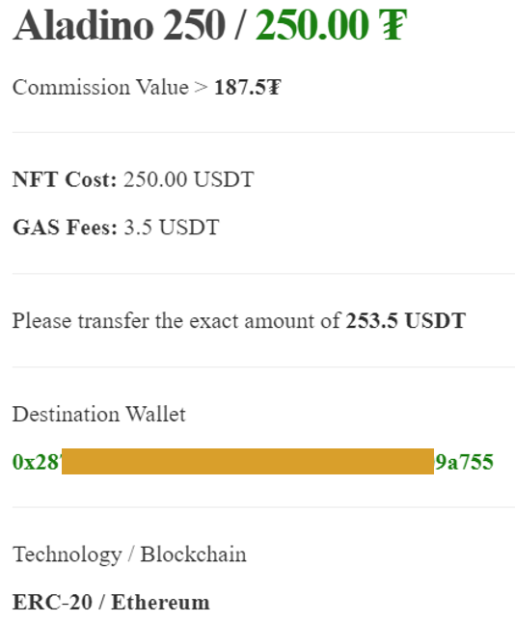The height and width of the screenshot is (622, 515).
Task: Select the 3.5 USDT gas fee value
Action: (172, 228)
